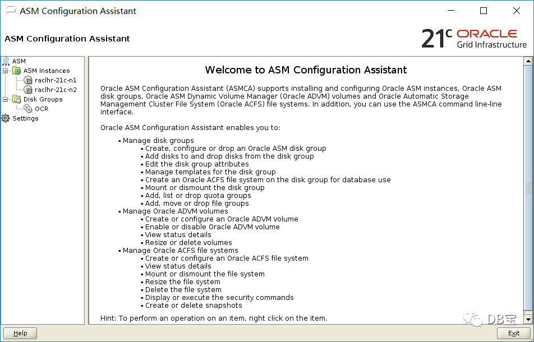Open Settings in the tree
The width and height of the screenshot is (534, 342).
(25, 118)
